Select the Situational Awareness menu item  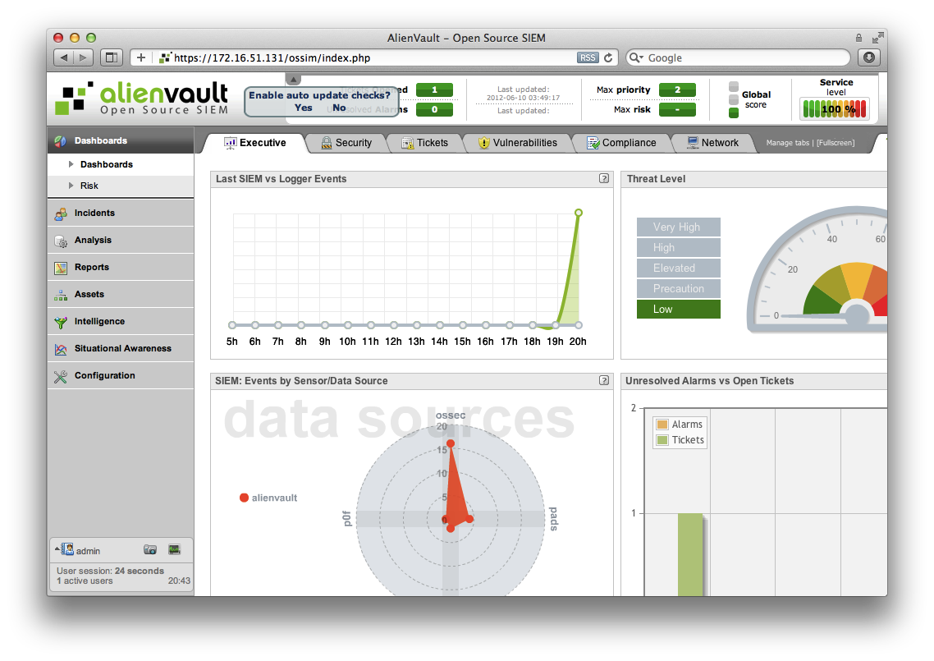click(x=121, y=349)
